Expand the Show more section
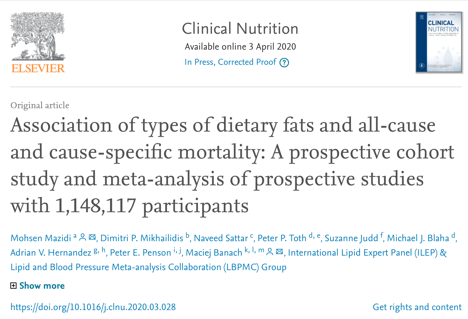 pyautogui.click(x=42, y=286)
